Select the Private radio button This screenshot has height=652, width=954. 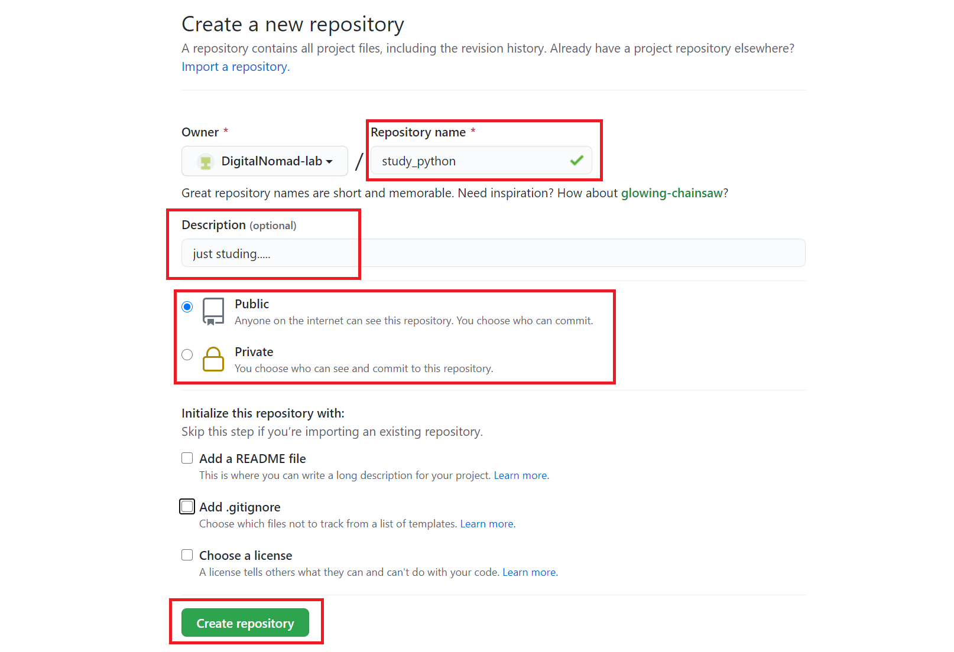(187, 354)
